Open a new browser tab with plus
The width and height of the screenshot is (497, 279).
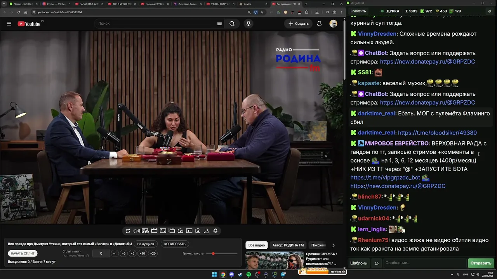[x=306, y=4]
